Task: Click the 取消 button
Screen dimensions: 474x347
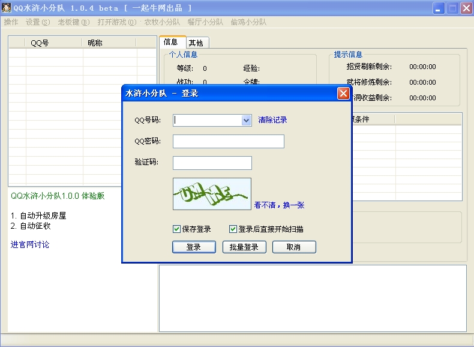Action: coord(294,247)
